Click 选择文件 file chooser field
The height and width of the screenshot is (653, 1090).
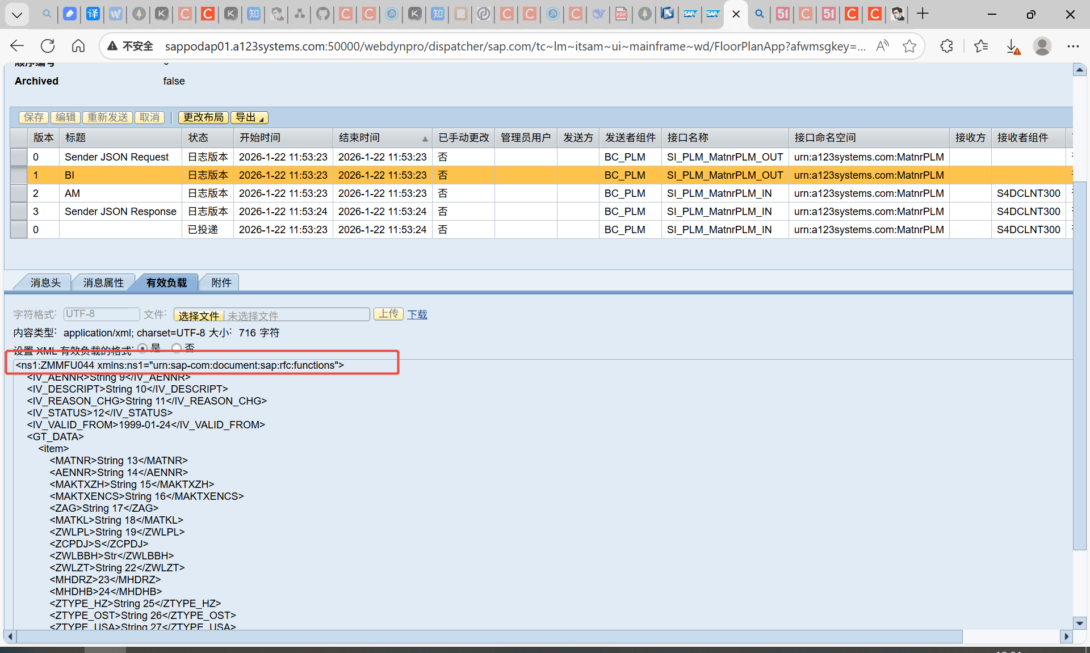point(199,315)
